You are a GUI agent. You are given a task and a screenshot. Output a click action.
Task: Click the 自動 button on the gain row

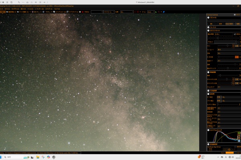pos(237,46)
